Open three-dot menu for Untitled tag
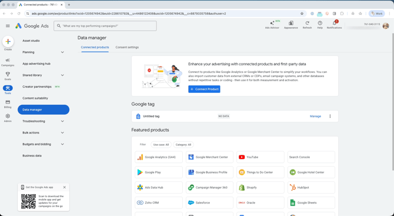Screen dimensions: 394x216 tap(330, 116)
